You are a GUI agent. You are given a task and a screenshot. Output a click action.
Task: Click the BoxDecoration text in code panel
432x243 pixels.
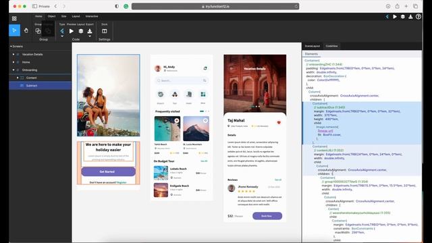(x=334, y=76)
